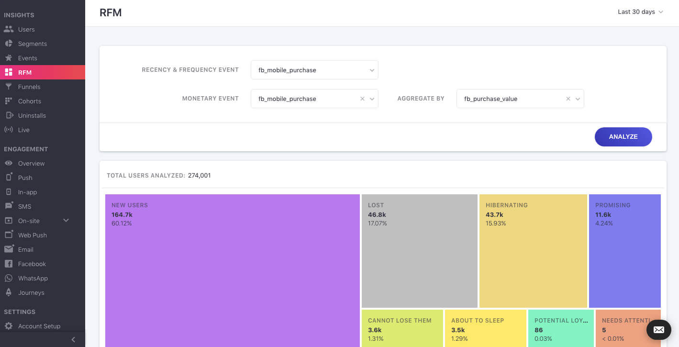This screenshot has height=347, width=679.
Task: Click the Cohorts grid icon
Action: (9, 101)
